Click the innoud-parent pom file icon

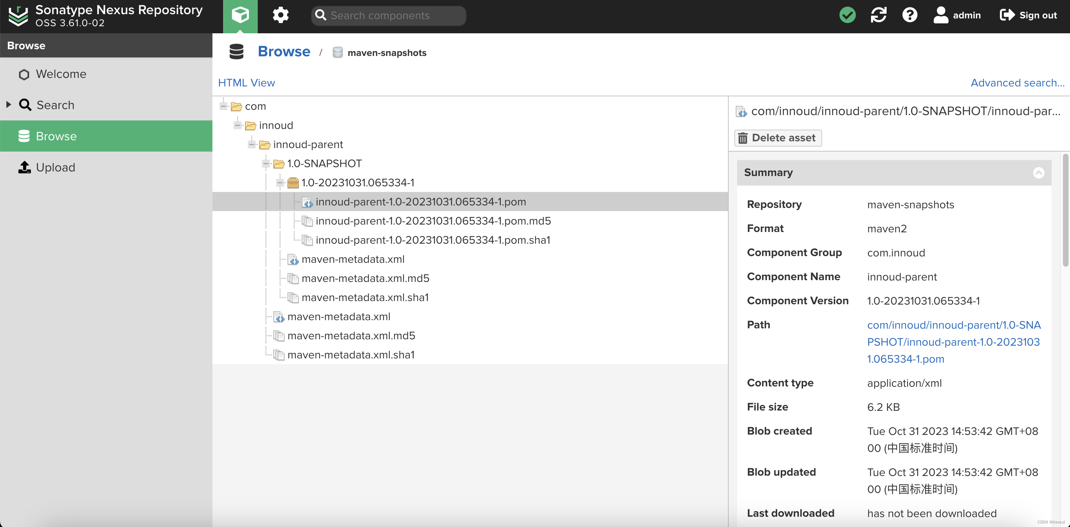pyautogui.click(x=308, y=202)
